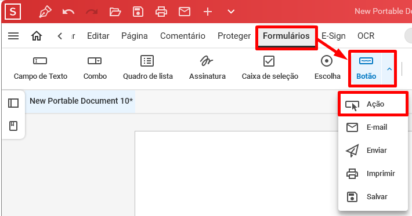
Task: Click the printer icon in title bar
Action: pos(161,12)
